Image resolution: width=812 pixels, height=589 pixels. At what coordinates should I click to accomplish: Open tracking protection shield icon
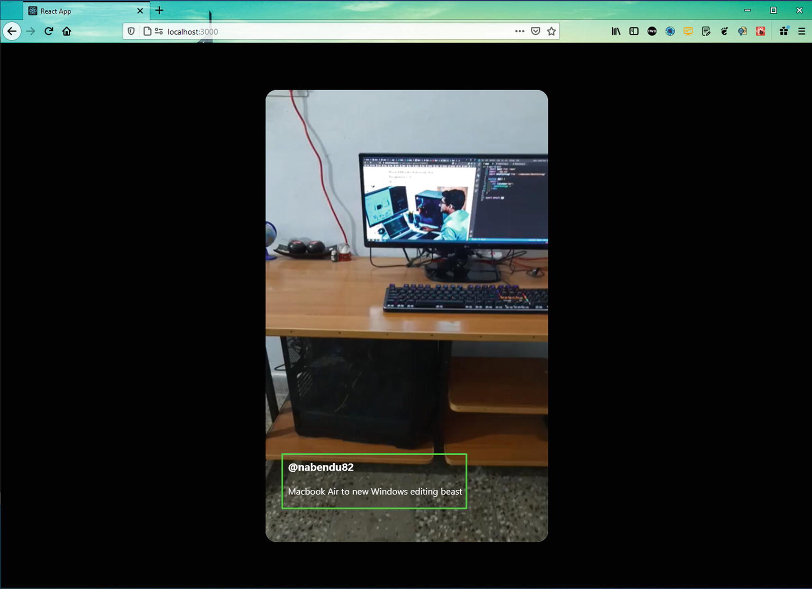[x=131, y=31]
